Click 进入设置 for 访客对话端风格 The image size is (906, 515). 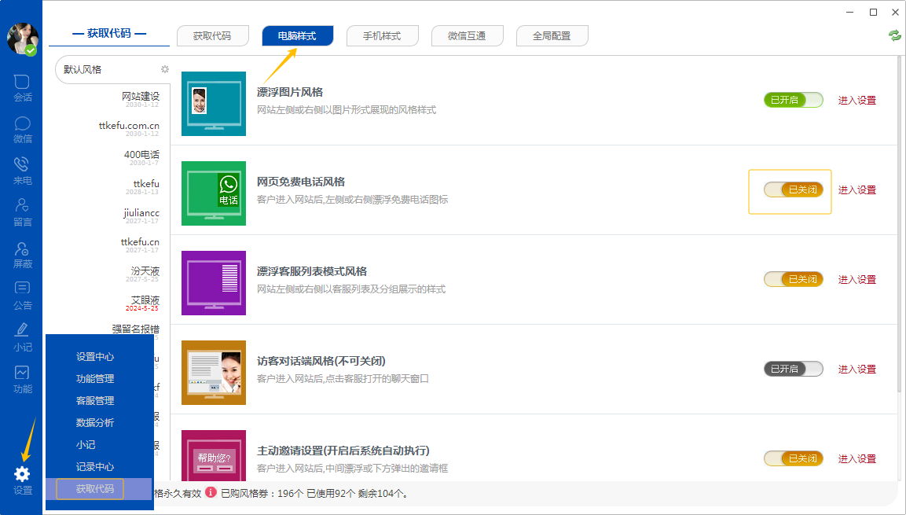coord(856,369)
